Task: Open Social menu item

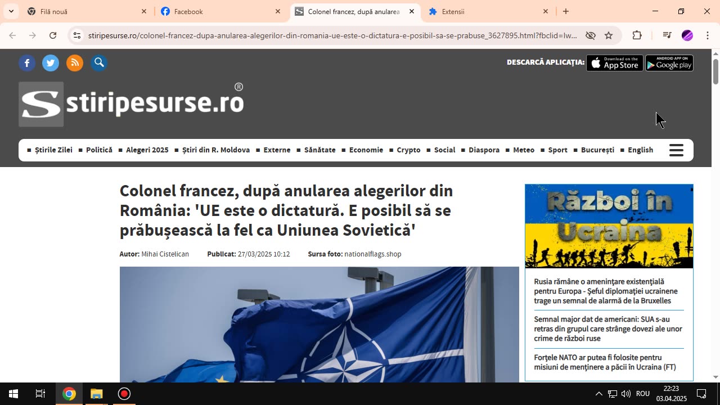Action: pyautogui.click(x=444, y=150)
